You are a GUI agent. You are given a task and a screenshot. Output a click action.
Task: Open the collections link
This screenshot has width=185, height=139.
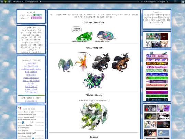click(31, 66)
